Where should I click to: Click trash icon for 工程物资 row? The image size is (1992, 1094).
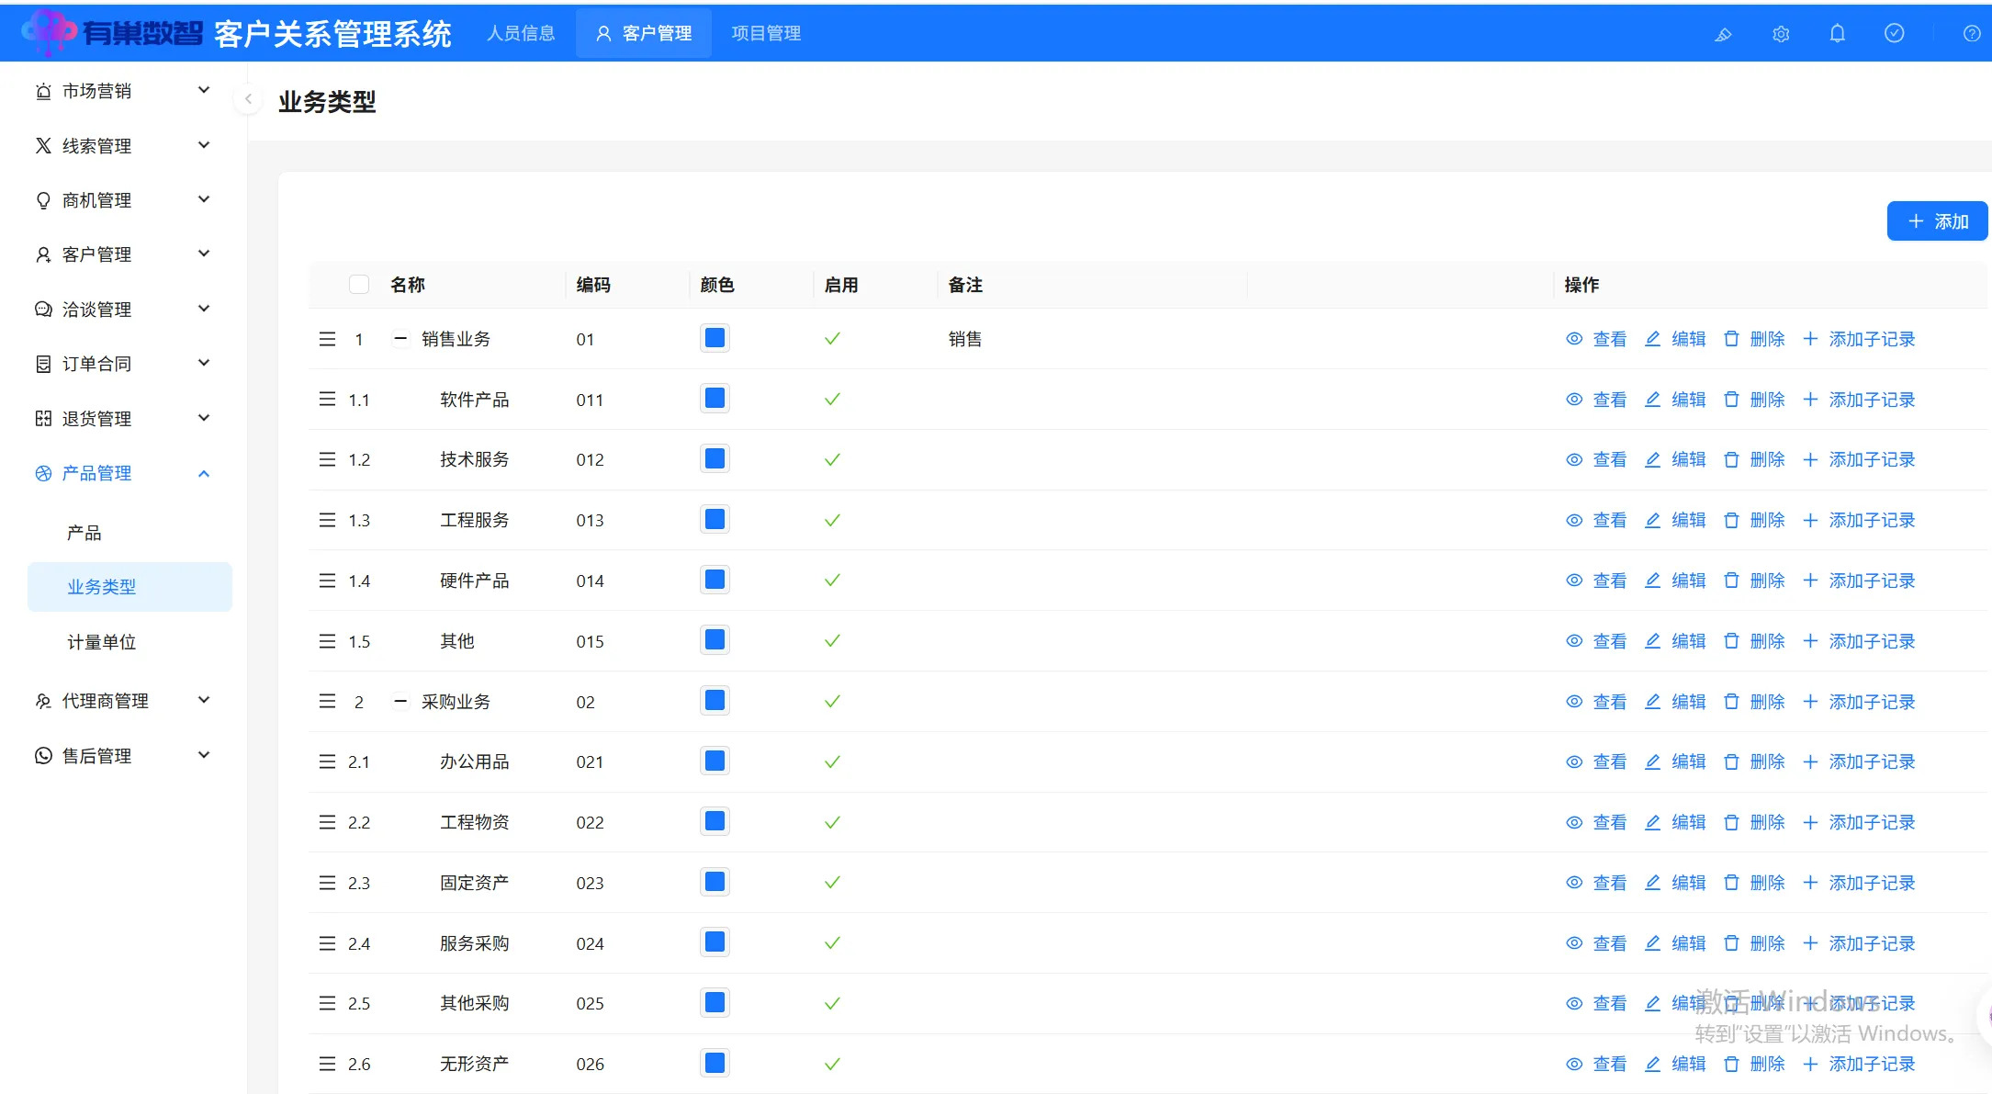pyautogui.click(x=1731, y=822)
